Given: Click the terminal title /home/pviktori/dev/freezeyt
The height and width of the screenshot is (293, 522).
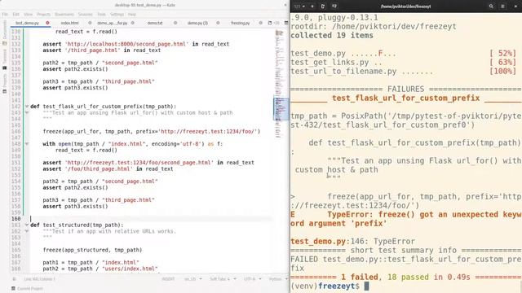Looking at the screenshot, I should [x=405, y=6].
